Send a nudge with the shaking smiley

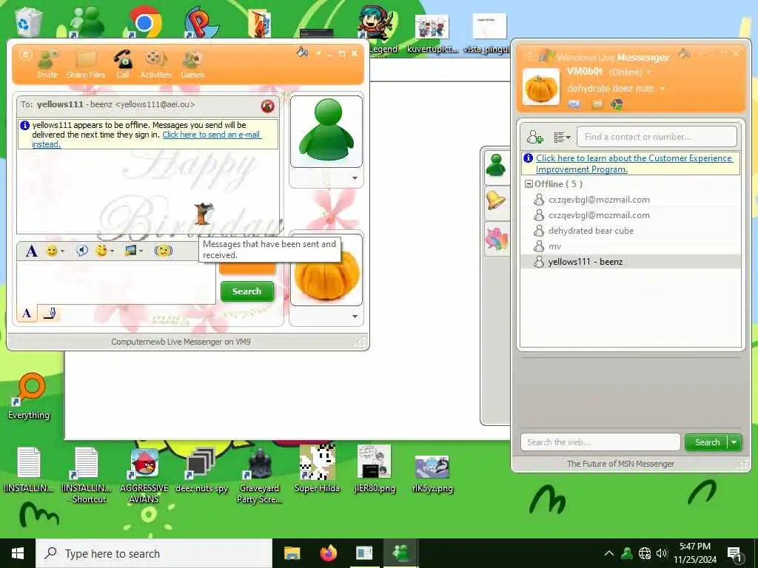164,251
